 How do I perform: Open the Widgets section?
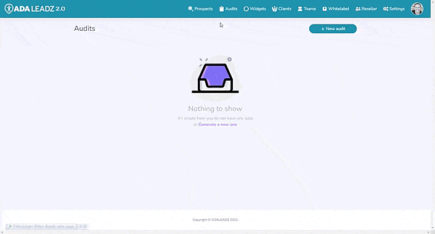coord(254,9)
